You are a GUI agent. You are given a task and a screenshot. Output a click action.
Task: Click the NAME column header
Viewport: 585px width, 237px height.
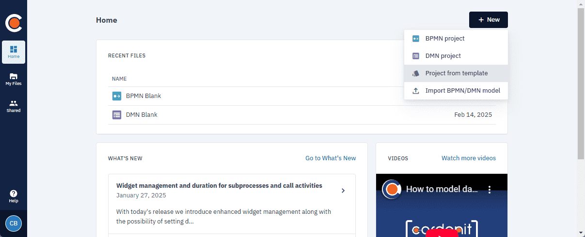pyautogui.click(x=119, y=79)
